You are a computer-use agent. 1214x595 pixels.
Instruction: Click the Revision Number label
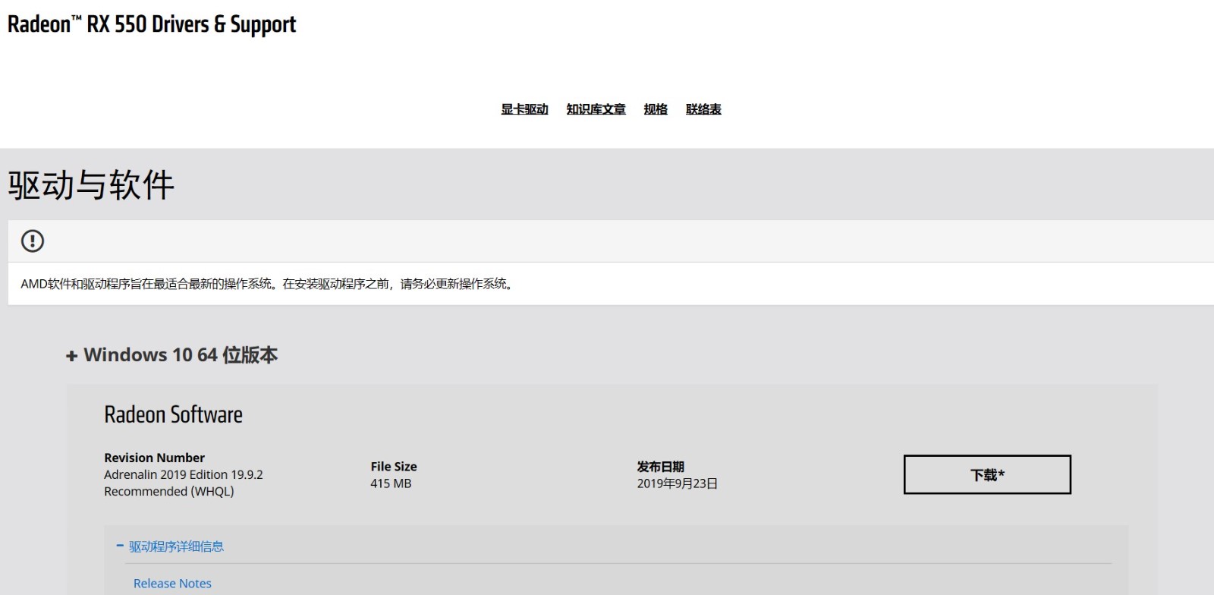pos(154,458)
